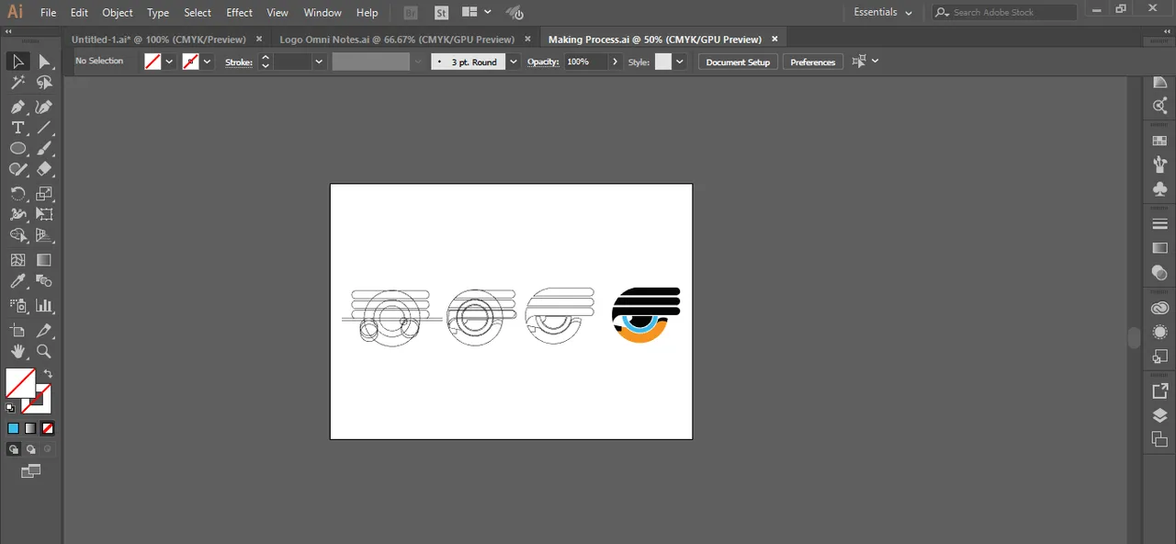
Task: Choose the Symbol Sprayer tool
Action: tap(17, 305)
